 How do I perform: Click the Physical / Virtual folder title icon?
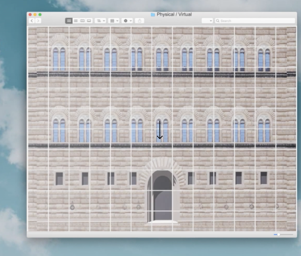(153, 14)
